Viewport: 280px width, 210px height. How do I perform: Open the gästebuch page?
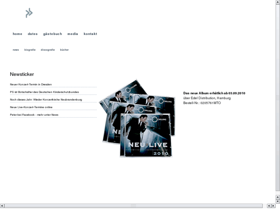pyautogui.click(x=52, y=34)
